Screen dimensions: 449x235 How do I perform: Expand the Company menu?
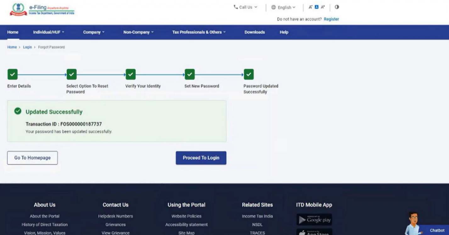coord(93,32)
